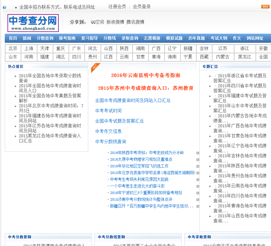Choose the 江苏 region cell
Screen dimensions: 271x246
tap(223, 49)
